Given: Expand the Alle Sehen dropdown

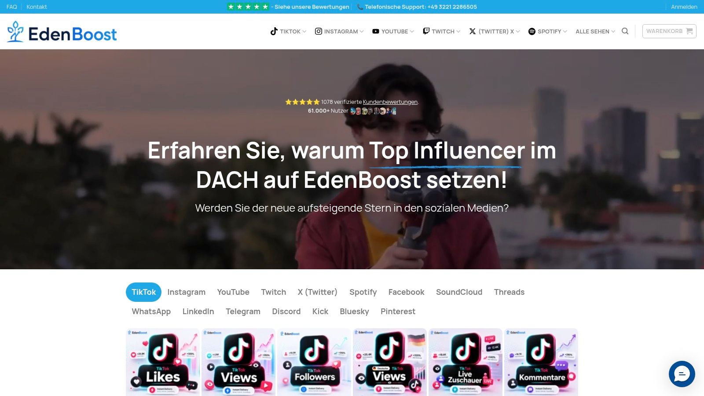Looking at the screenshot, I should click(595, 31).
